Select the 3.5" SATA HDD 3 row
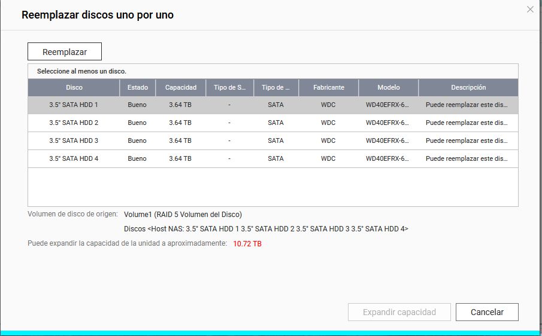The image size is (542, 336). [x=74, y=140]
